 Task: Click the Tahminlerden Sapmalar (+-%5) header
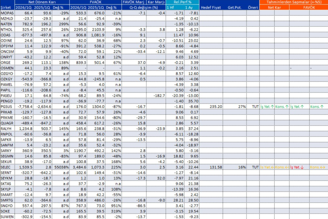294,2
